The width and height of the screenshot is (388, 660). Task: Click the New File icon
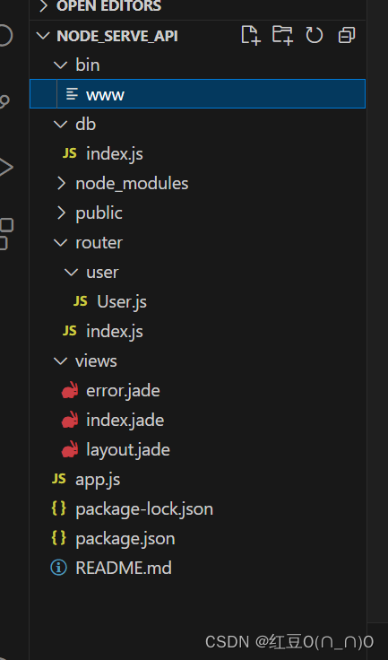pos(251,35)
